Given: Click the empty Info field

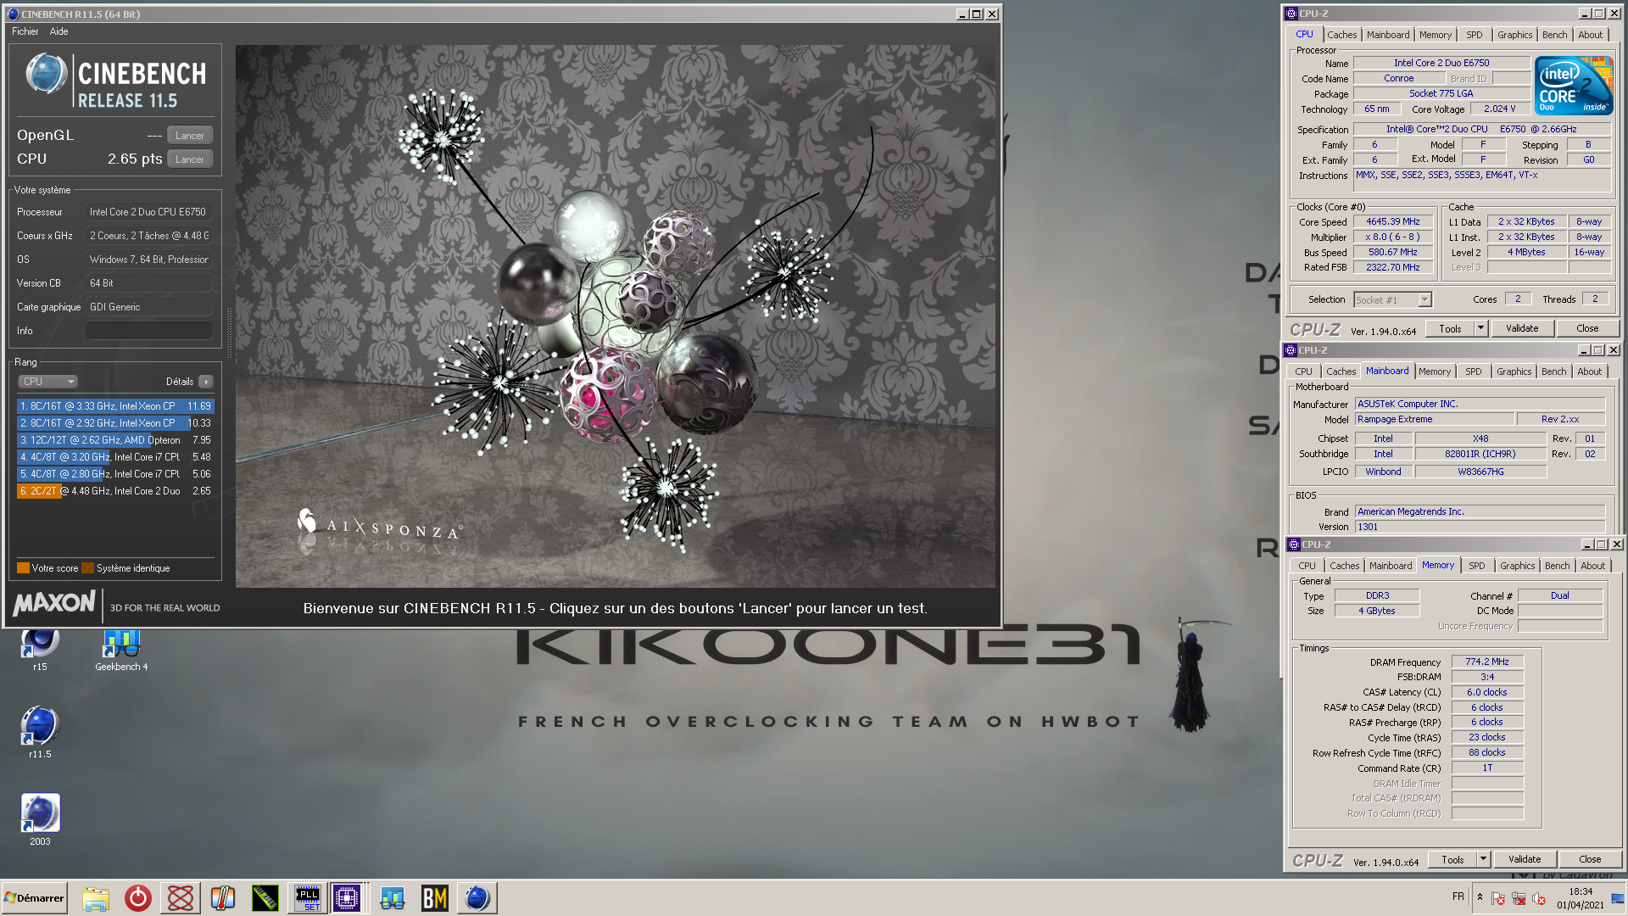Looking at the screenshot, I should coord(148,331).
